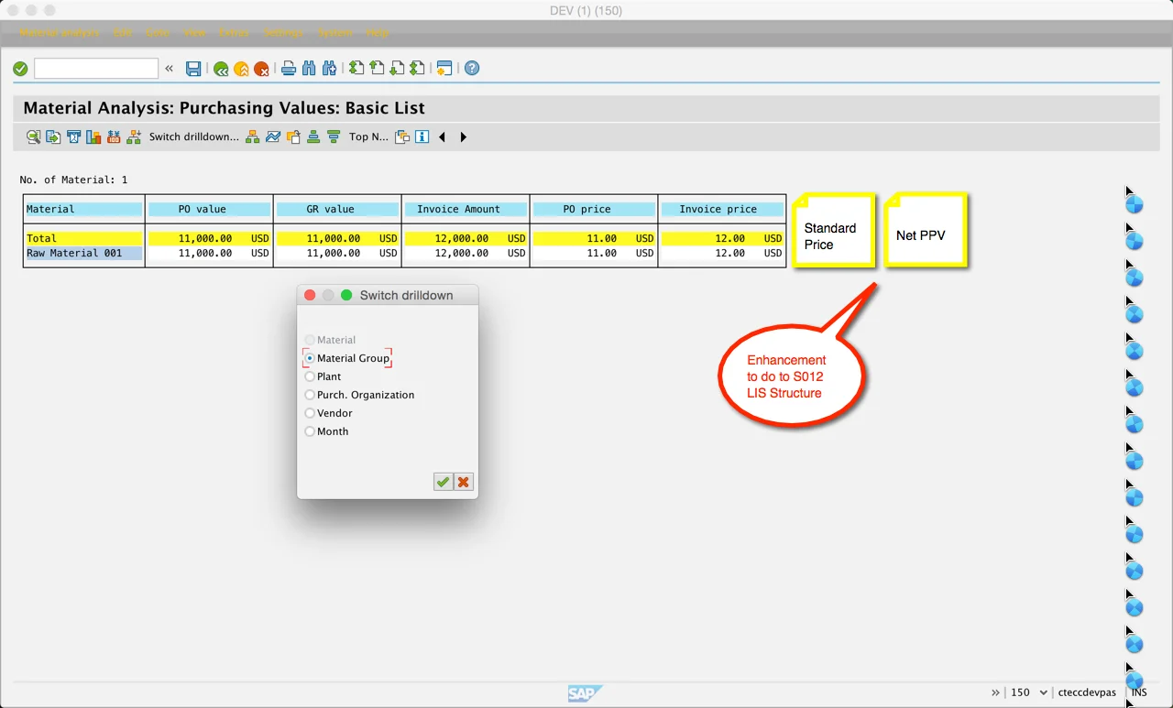
Task: Click the green Enter checkmark icon
Action: click(x=20, y=69)
